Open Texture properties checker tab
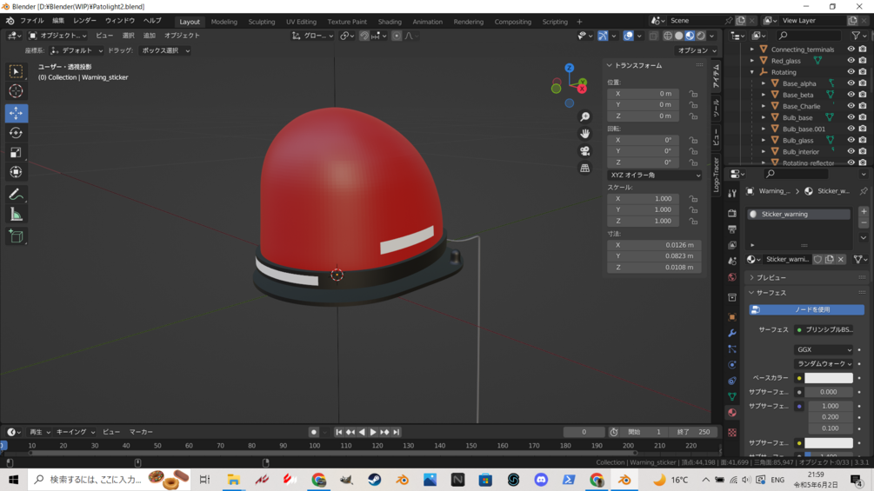Viewport: 874px width, 491px height. tap(732, 433)
